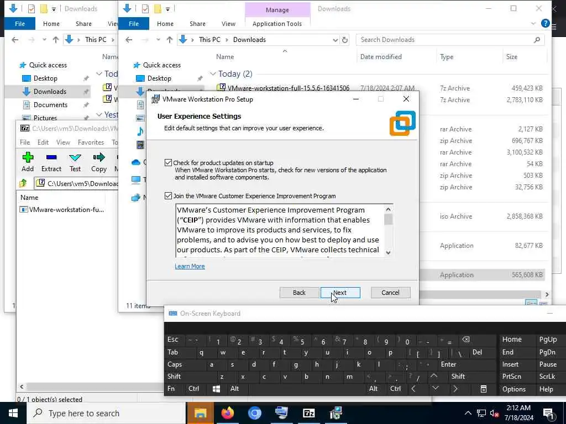This screenshot has width=566, height=424.
Task: Uncheck Check for product updates on startup
Action: click(168, 163)
